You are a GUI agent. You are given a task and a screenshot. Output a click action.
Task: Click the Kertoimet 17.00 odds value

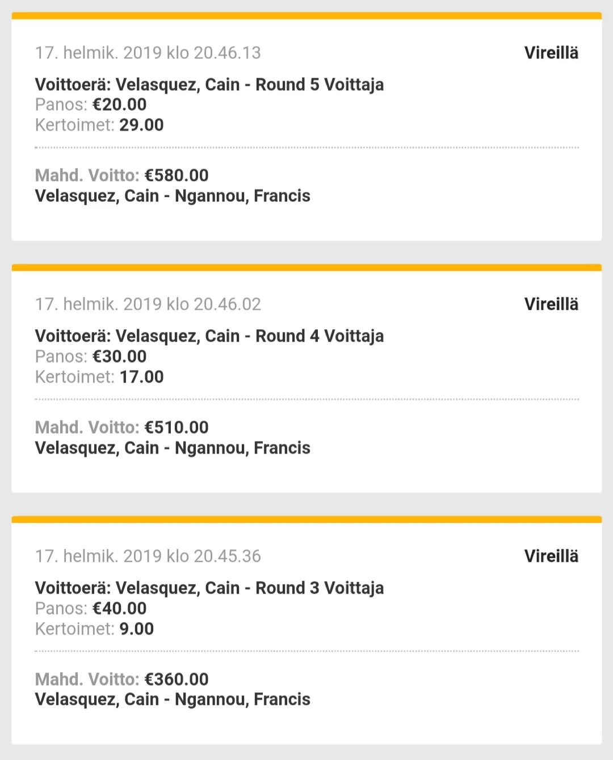[x=141, y=377]
